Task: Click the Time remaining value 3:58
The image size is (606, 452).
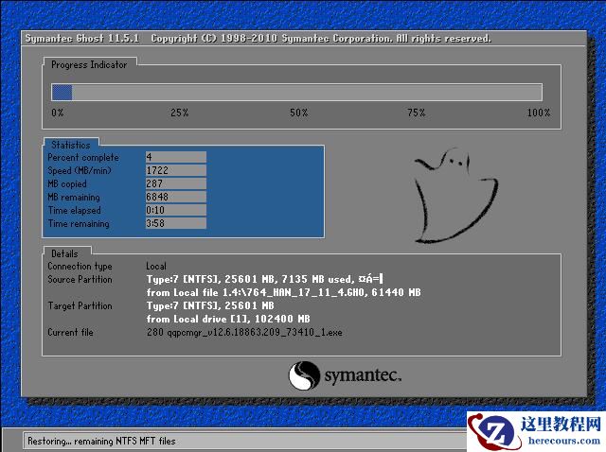Action: (x=176, y=223)
